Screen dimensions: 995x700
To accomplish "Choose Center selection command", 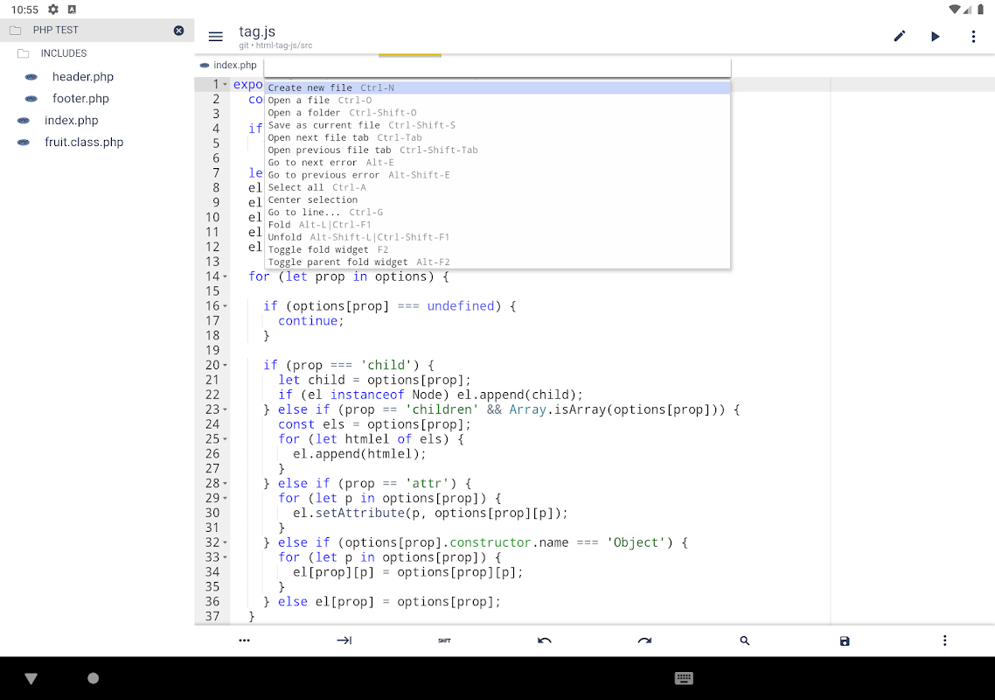I will click(497, 199).
